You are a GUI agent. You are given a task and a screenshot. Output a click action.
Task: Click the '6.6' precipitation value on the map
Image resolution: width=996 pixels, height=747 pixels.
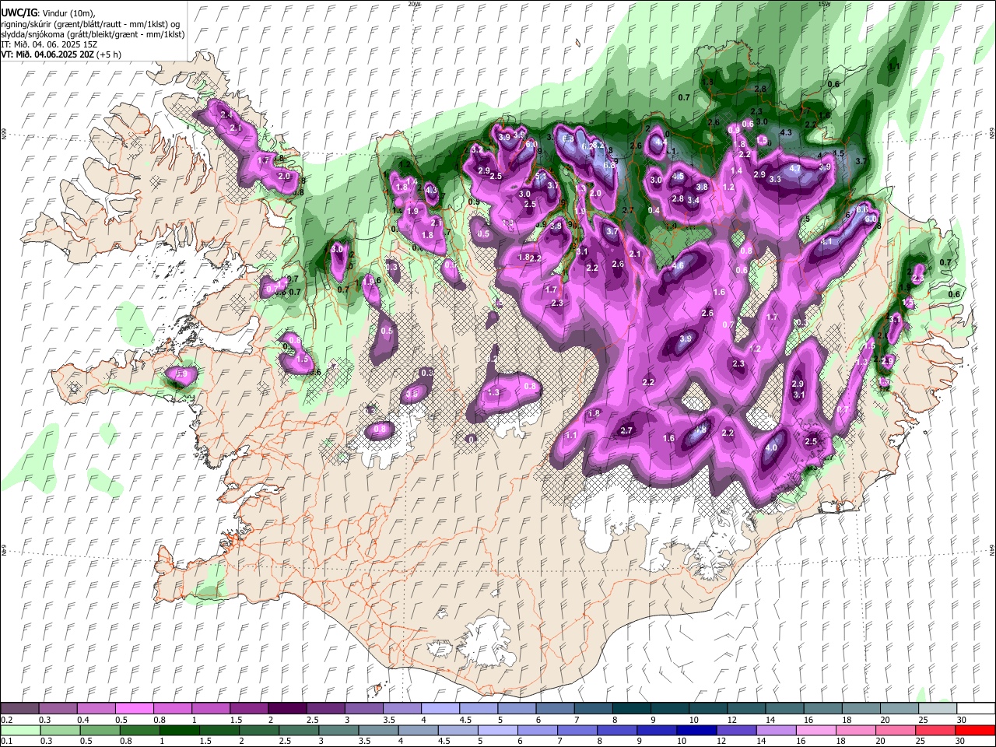(861, 209)
